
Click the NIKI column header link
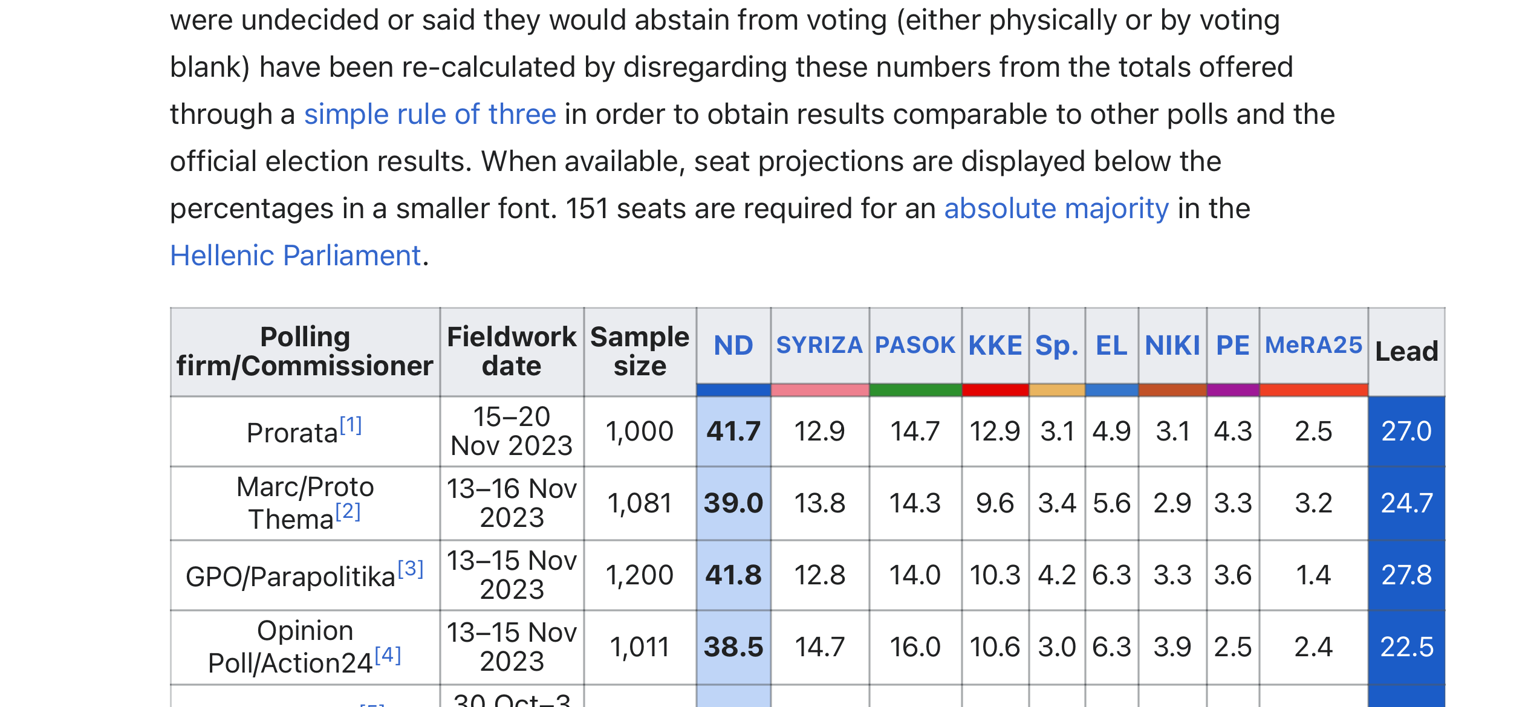(x=1172, y=346)
